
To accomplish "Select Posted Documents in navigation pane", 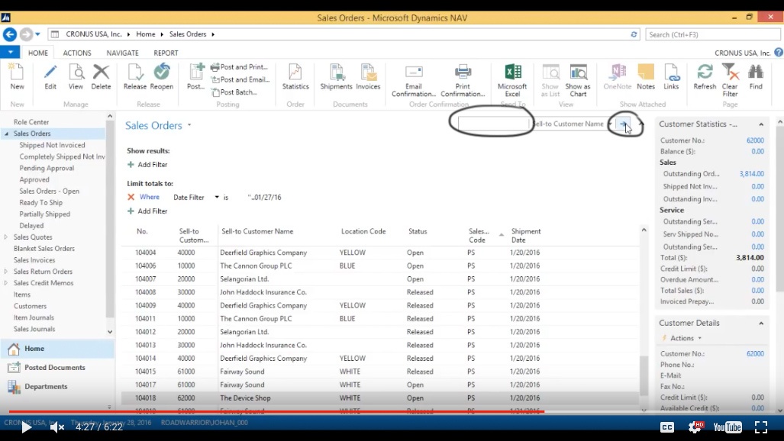I will coord(57,368).
